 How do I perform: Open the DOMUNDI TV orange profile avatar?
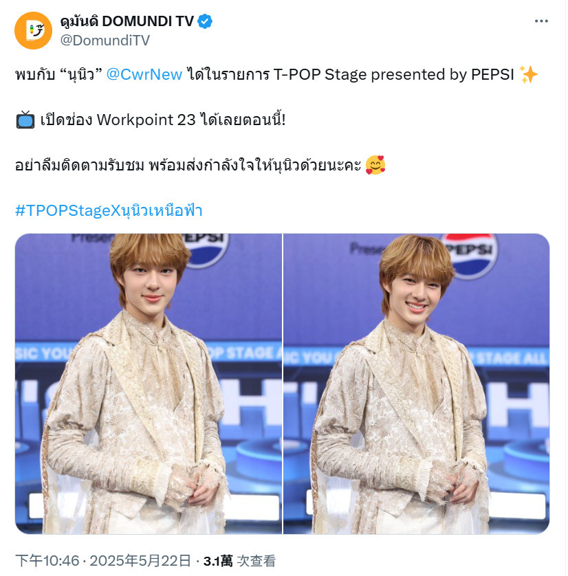click(33, 30)
